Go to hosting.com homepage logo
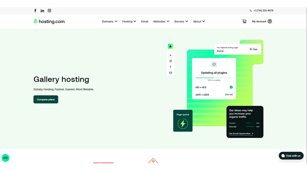Screen dimensions: 307x170 coord(49,21)
